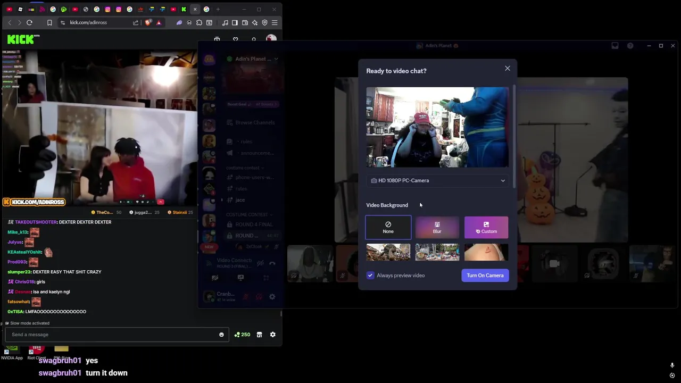Click chat username slumper23
Image resolution: width=681 pixels, height=383 pixels.
click(x=19, y=272)
